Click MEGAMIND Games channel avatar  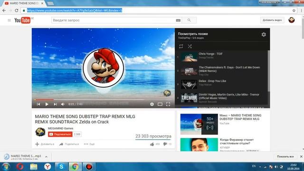40,132
